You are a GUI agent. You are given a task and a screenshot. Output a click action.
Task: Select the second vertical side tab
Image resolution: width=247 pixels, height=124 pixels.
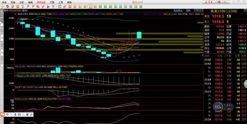click(x=2, y=31)
